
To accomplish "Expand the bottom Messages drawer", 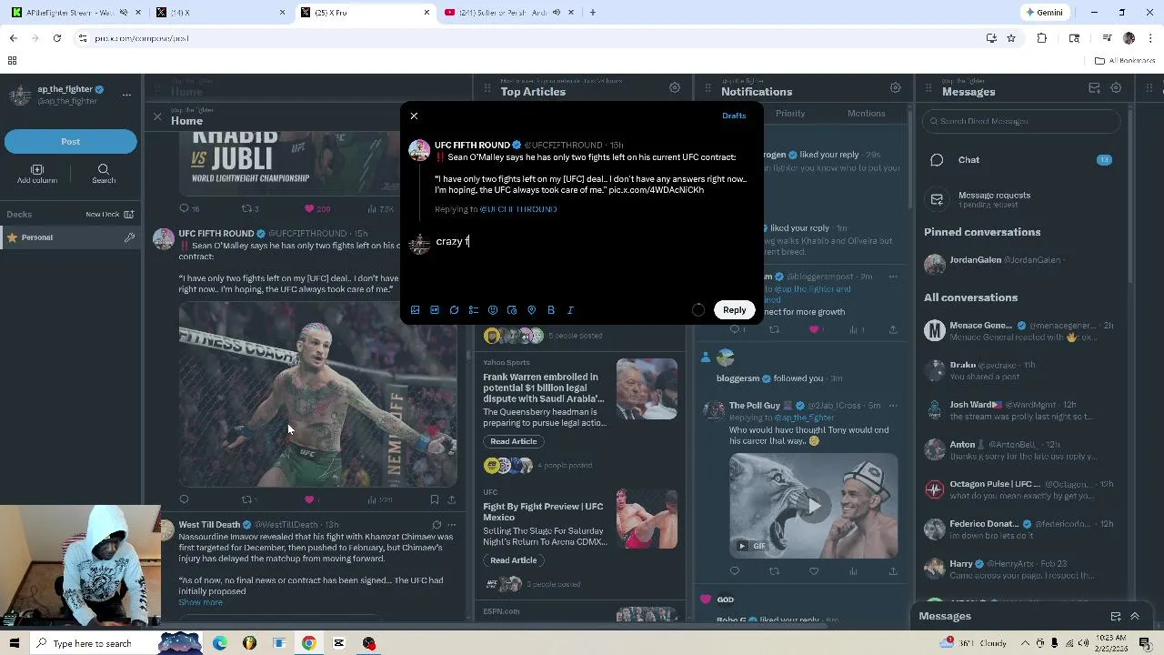I will click(1135, 616).
